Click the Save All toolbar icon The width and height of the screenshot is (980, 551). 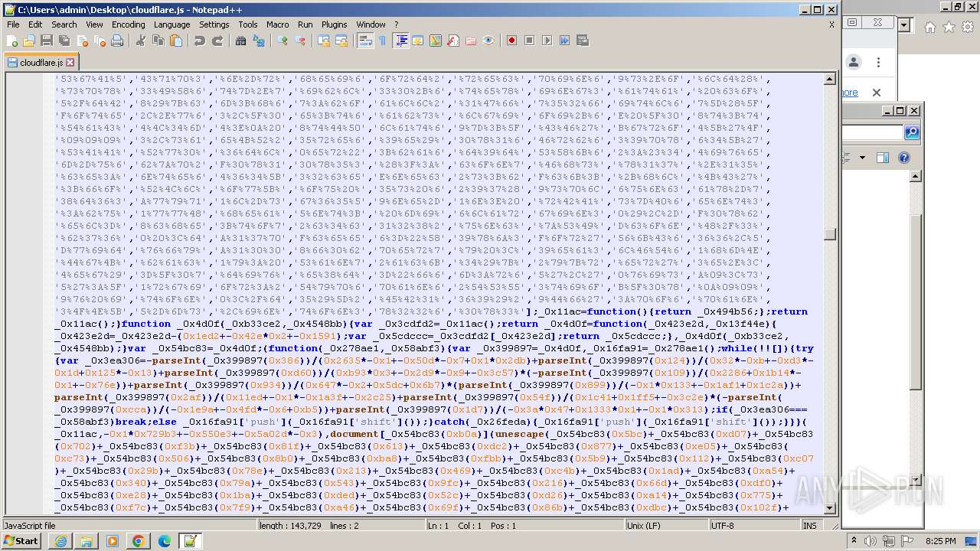pyautogui.click(x=64, y=41)
